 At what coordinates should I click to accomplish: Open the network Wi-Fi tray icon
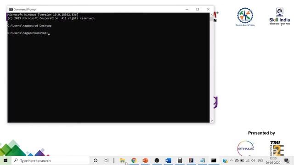pyautogui.click(x=248, y=160)
